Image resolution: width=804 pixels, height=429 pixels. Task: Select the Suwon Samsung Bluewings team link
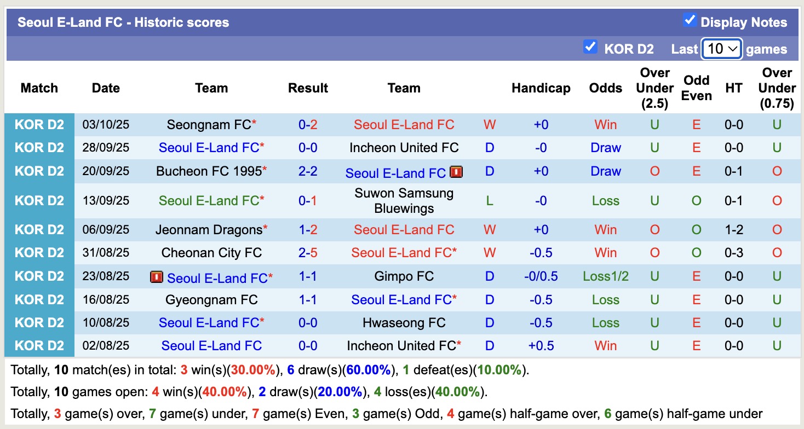[404, 201]
